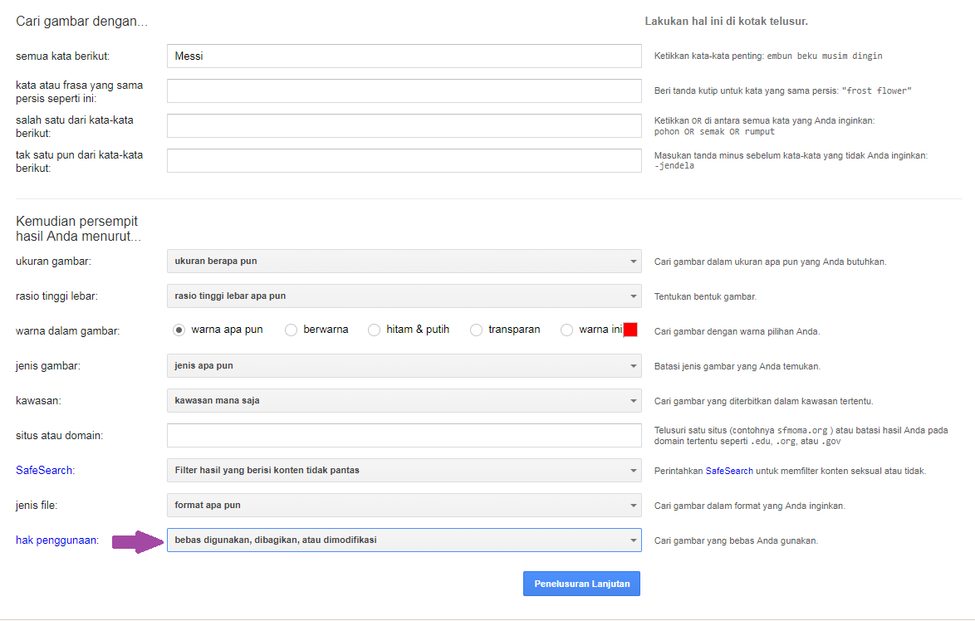Focus the exact phrase input field
The height and width of the screenshot is (621, 975).
404,91
